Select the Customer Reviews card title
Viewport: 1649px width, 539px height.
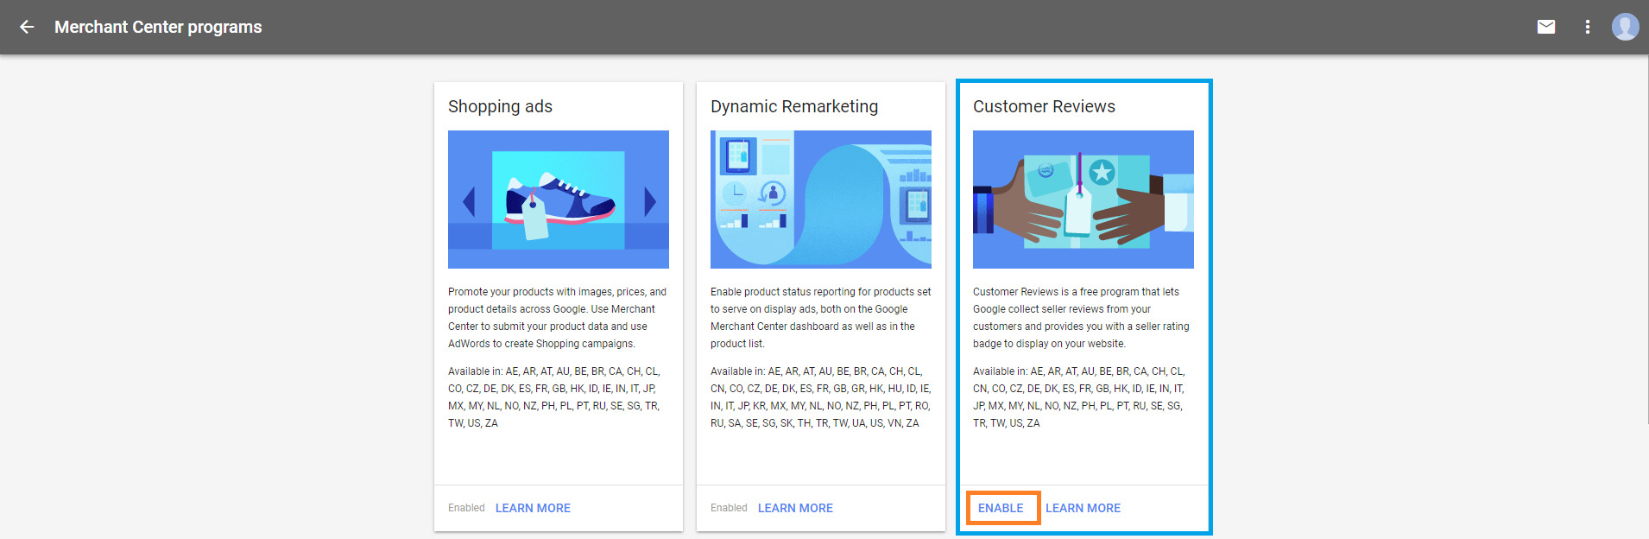1044,106
